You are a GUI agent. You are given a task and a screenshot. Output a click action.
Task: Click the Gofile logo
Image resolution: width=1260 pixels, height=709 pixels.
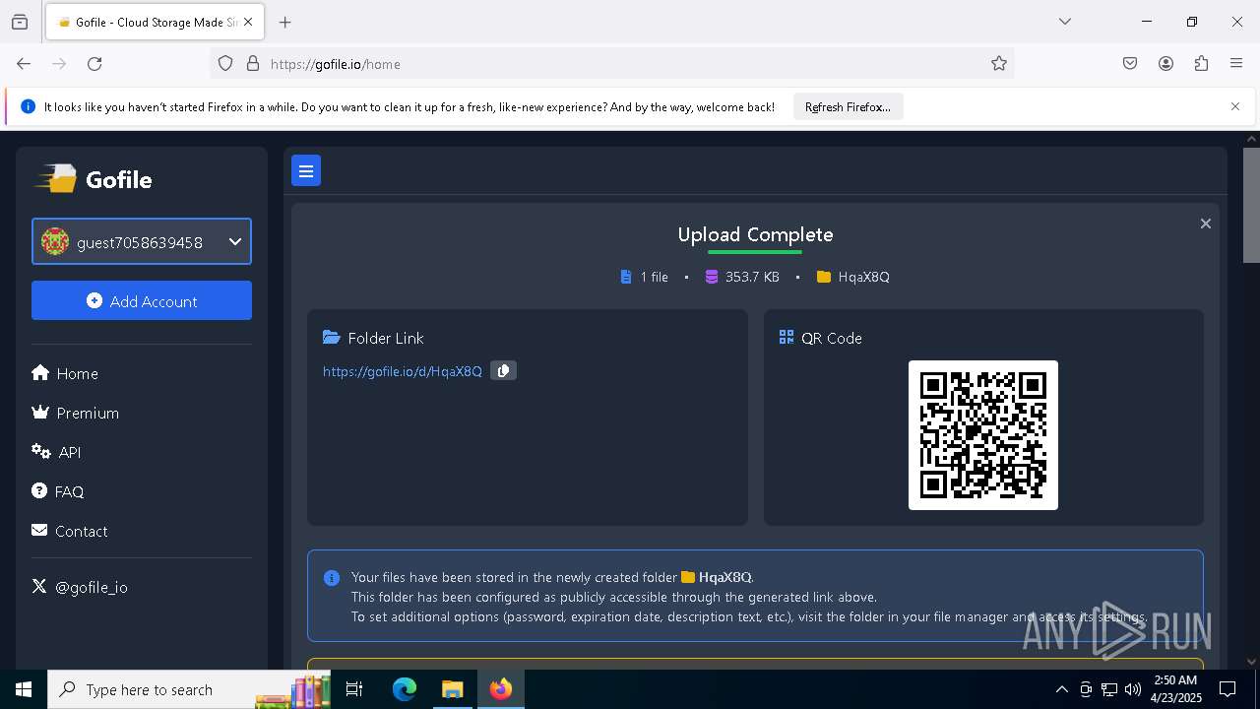click(94, 179)
